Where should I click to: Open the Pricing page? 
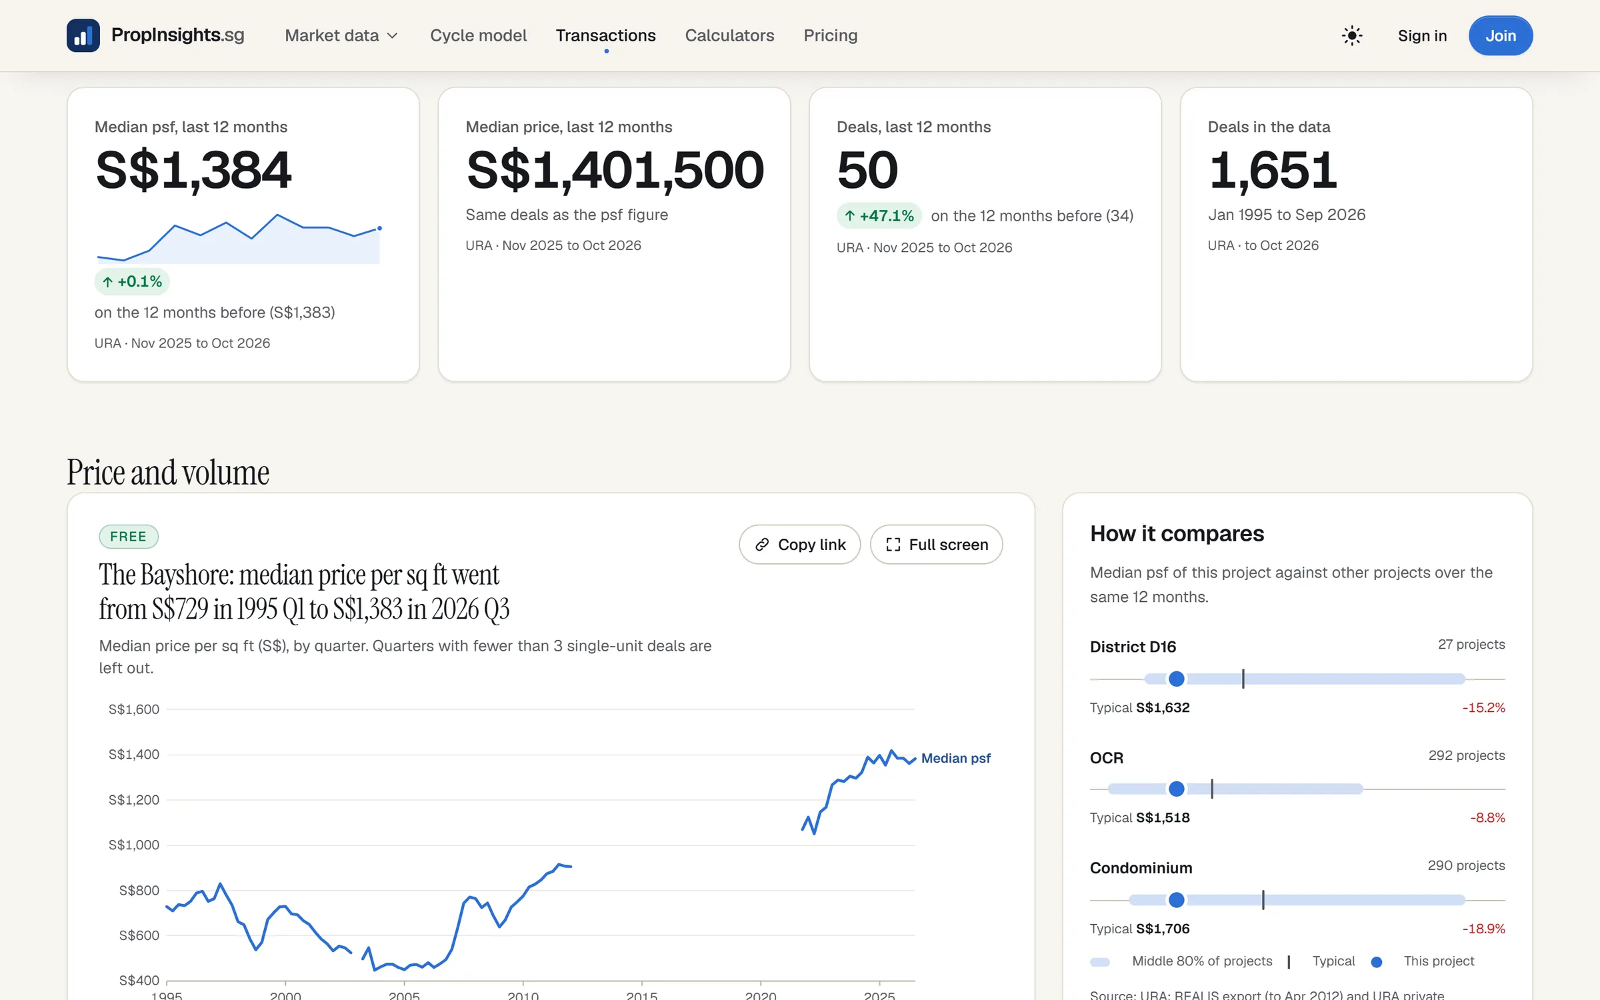[830, 35]
